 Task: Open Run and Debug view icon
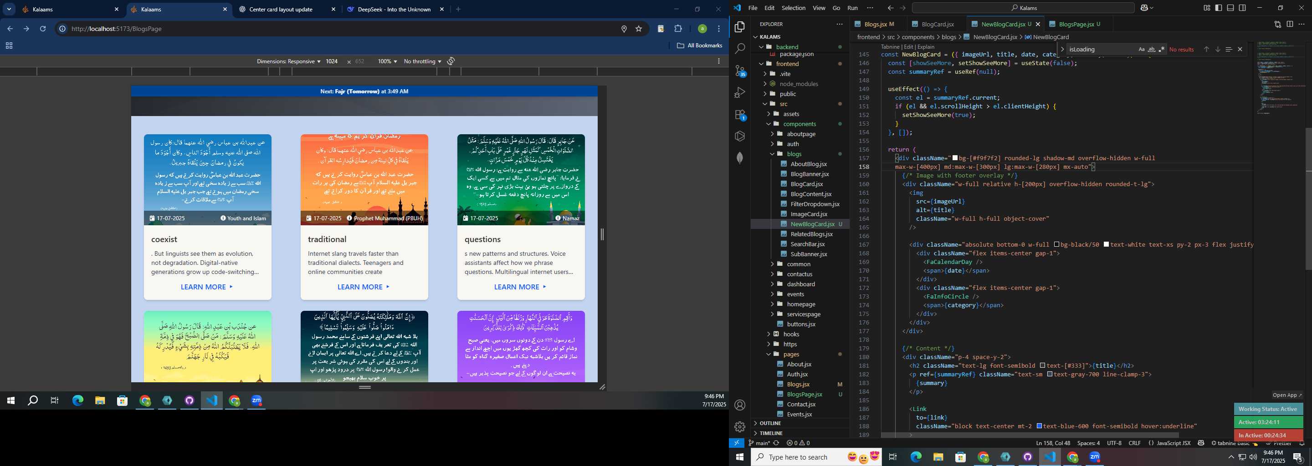pos(740,92)
